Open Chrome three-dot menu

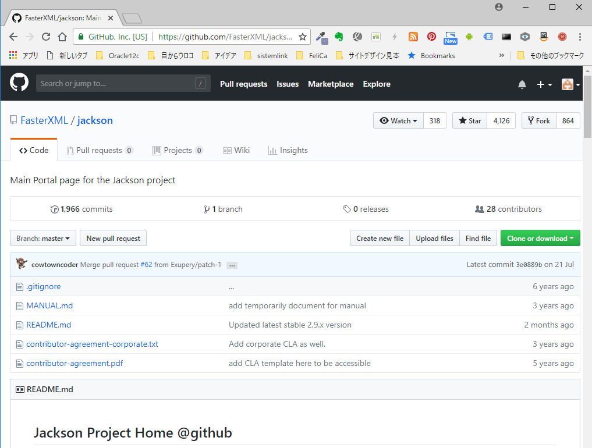pos(580,37)
